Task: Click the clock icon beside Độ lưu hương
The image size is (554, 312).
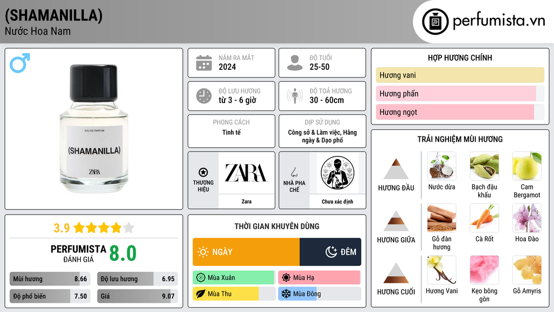Action: pyautogui.click(x=204, y=96)
